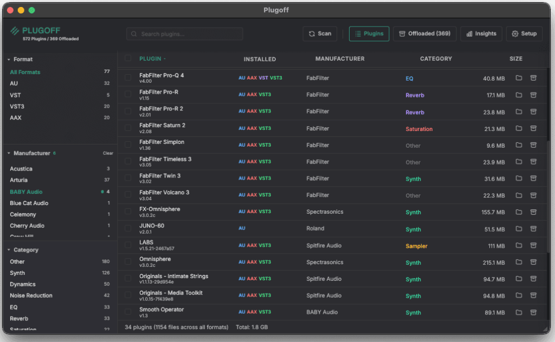Check the FabFilter Pro-R 2 checkbox
The image size is (555, 342).
pos(128,111)
